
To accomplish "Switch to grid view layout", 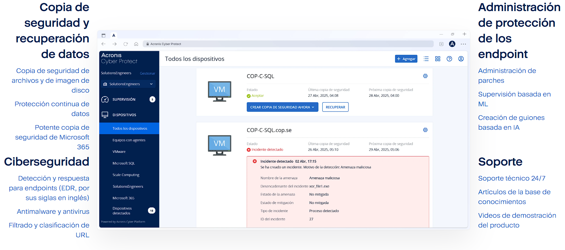I will pyautogui.click(x=438, y=59).
